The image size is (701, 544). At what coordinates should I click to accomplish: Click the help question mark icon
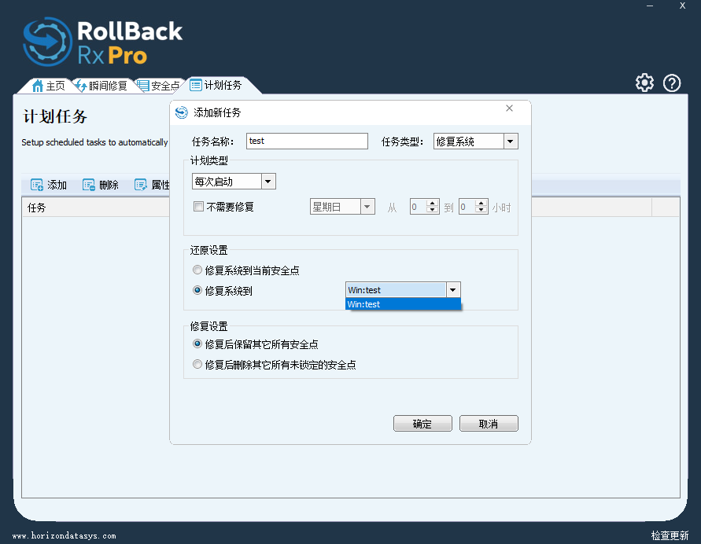pos(672,83)
